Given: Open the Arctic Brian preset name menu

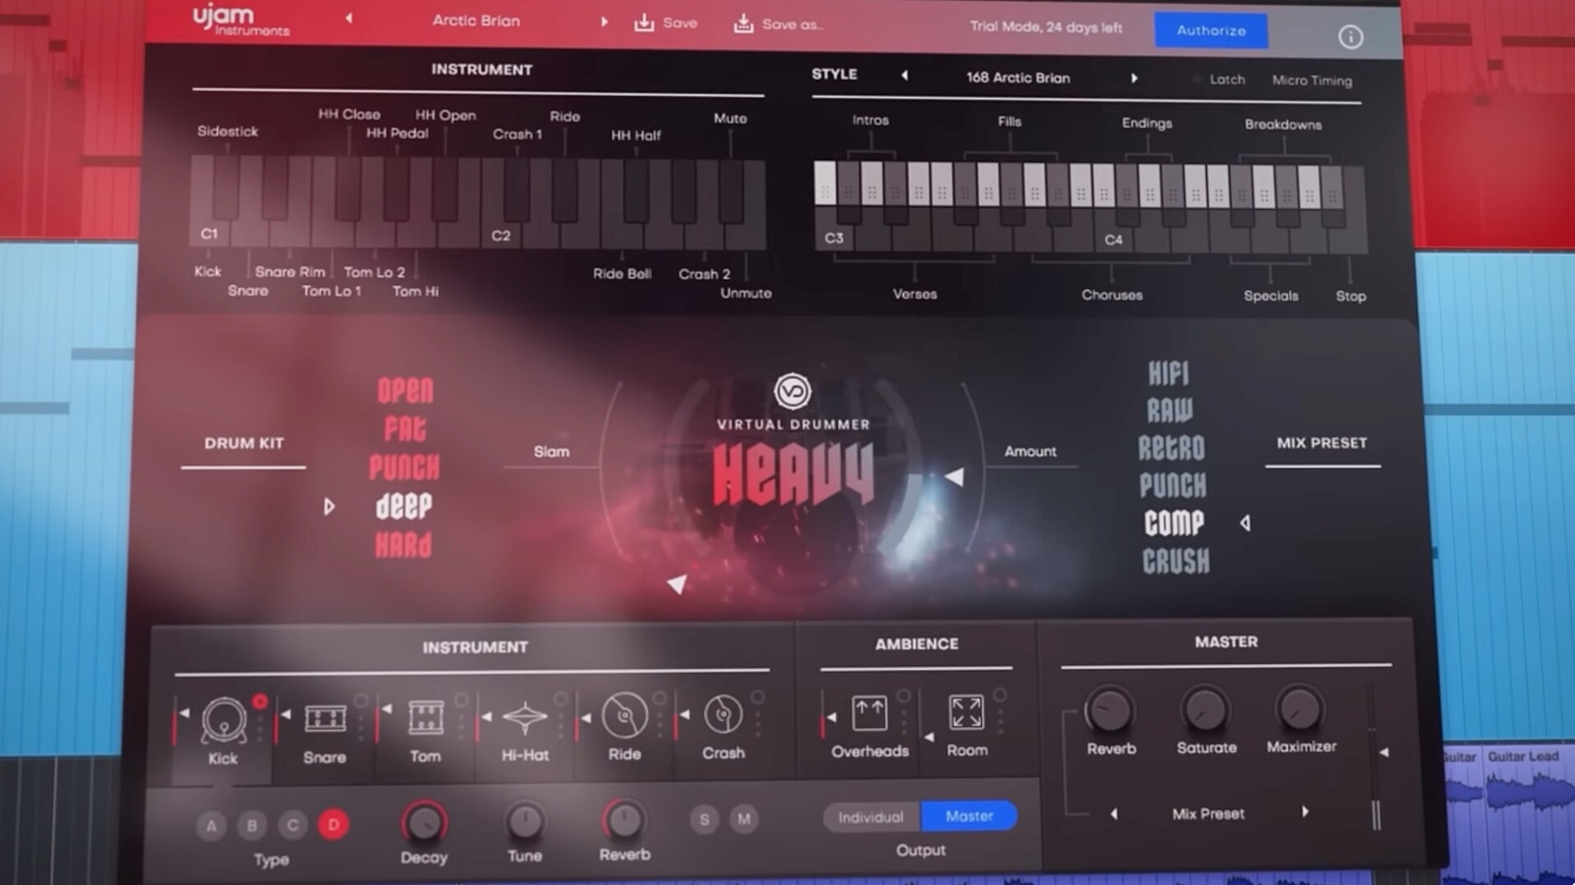Looking at the screenshot, I should coord(477,20).
